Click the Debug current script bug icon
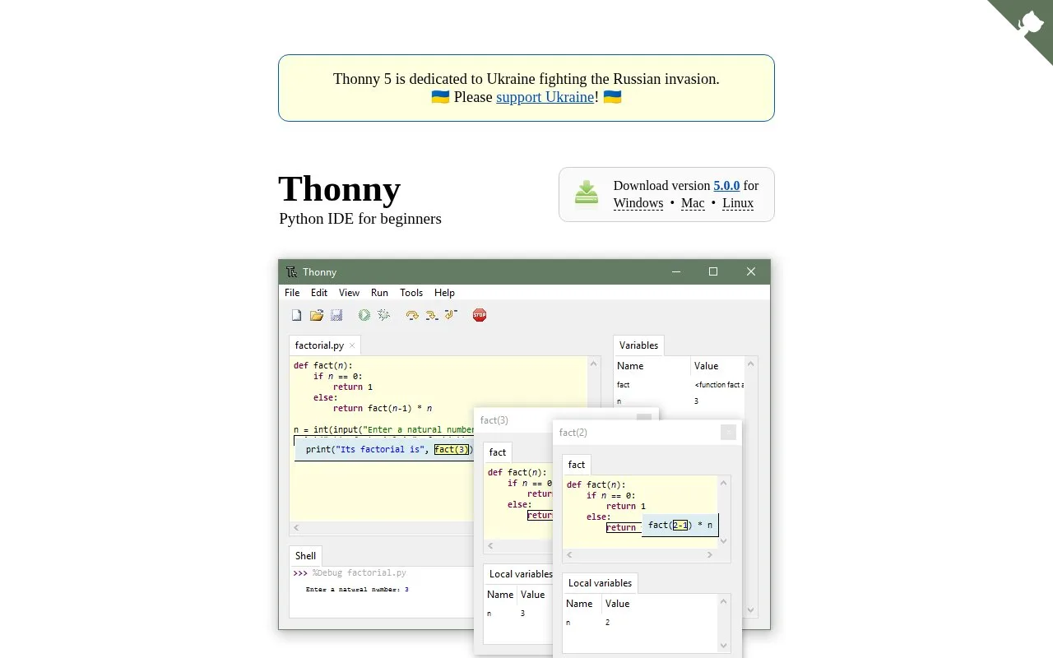This screenshot has height=658, width=1053. pos(383,315)
